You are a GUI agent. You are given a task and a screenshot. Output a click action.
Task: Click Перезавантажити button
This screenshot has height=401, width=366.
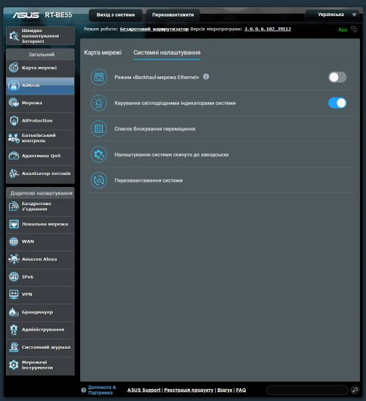[x=173, y=15]
